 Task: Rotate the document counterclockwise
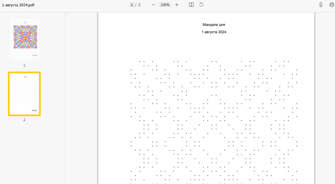pos(201,5)
